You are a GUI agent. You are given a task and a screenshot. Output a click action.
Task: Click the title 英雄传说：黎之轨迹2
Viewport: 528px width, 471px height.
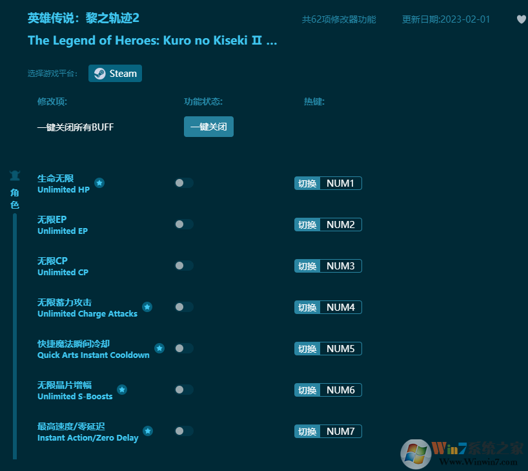coord(83,18)
